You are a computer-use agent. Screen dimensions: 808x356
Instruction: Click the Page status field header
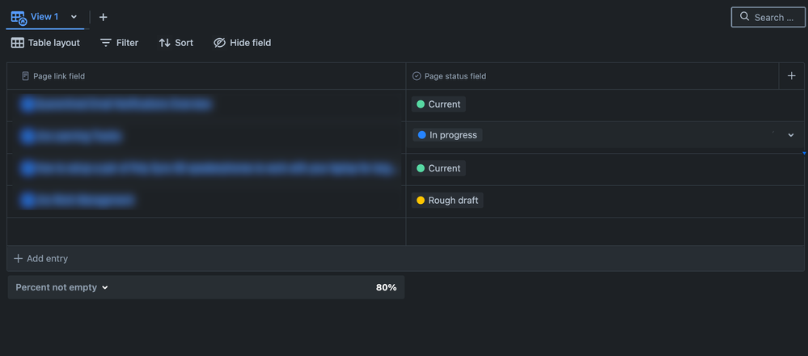pyautogui.click(x=455, y=76)
